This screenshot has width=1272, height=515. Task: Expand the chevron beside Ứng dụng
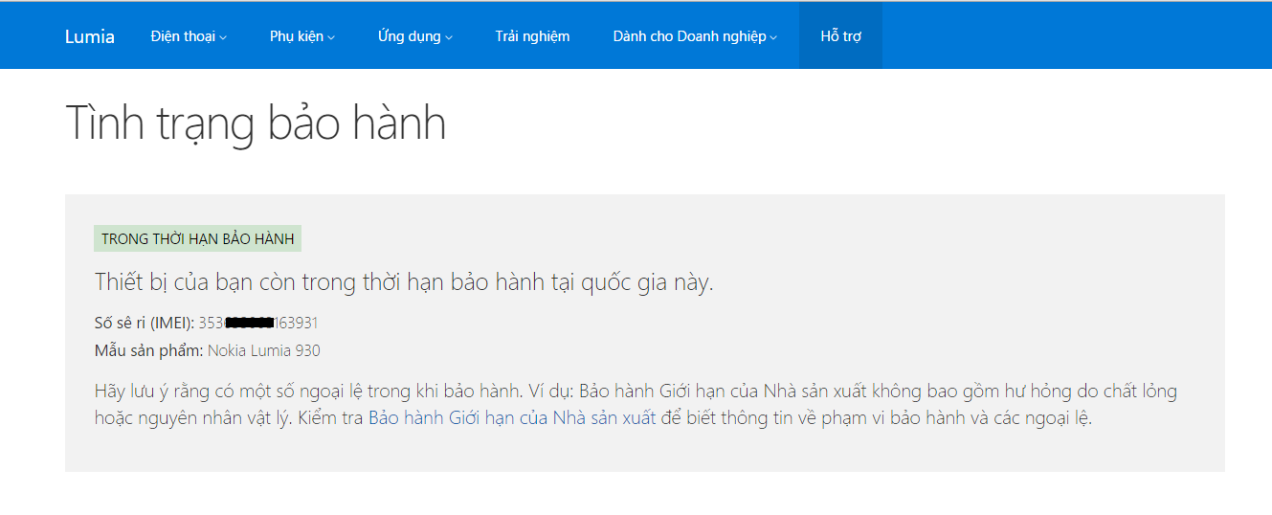click(x=449, y=38)
